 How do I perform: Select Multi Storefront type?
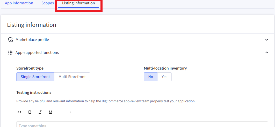pos(72,77)
